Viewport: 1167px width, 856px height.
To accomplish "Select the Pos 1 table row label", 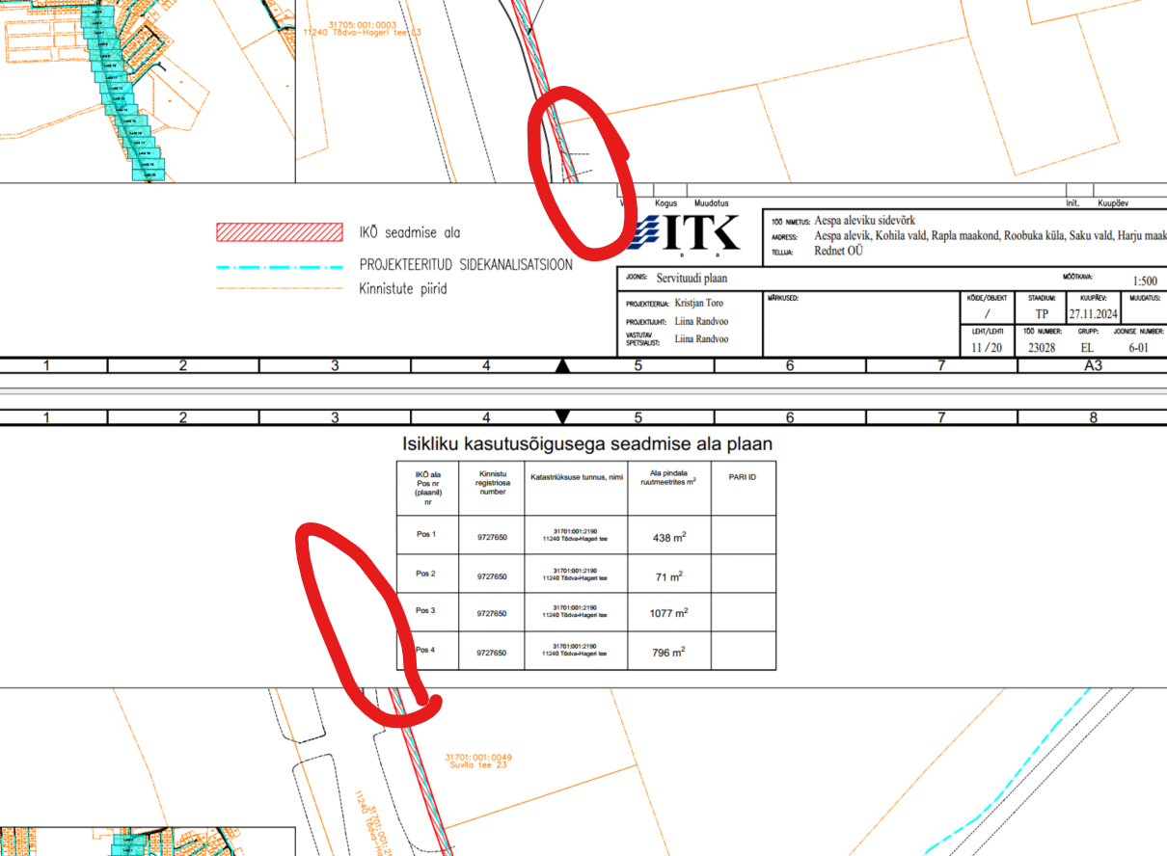I will tap(425, 534).
